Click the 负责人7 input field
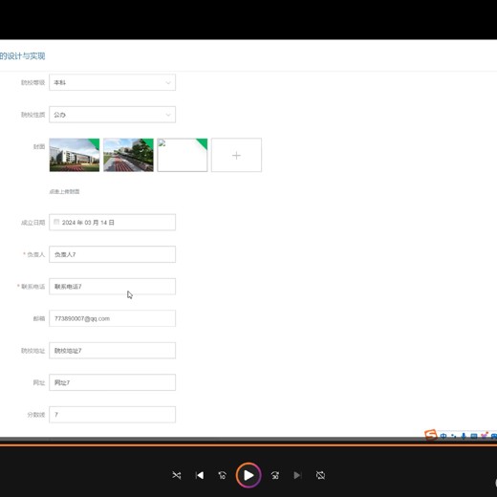The height and width of the screenshot is (497, 497). click(x=112, y=254)
